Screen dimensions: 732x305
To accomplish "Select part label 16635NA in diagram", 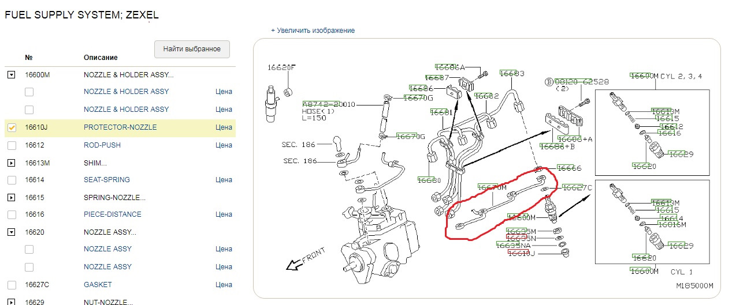I will (513, 246).
